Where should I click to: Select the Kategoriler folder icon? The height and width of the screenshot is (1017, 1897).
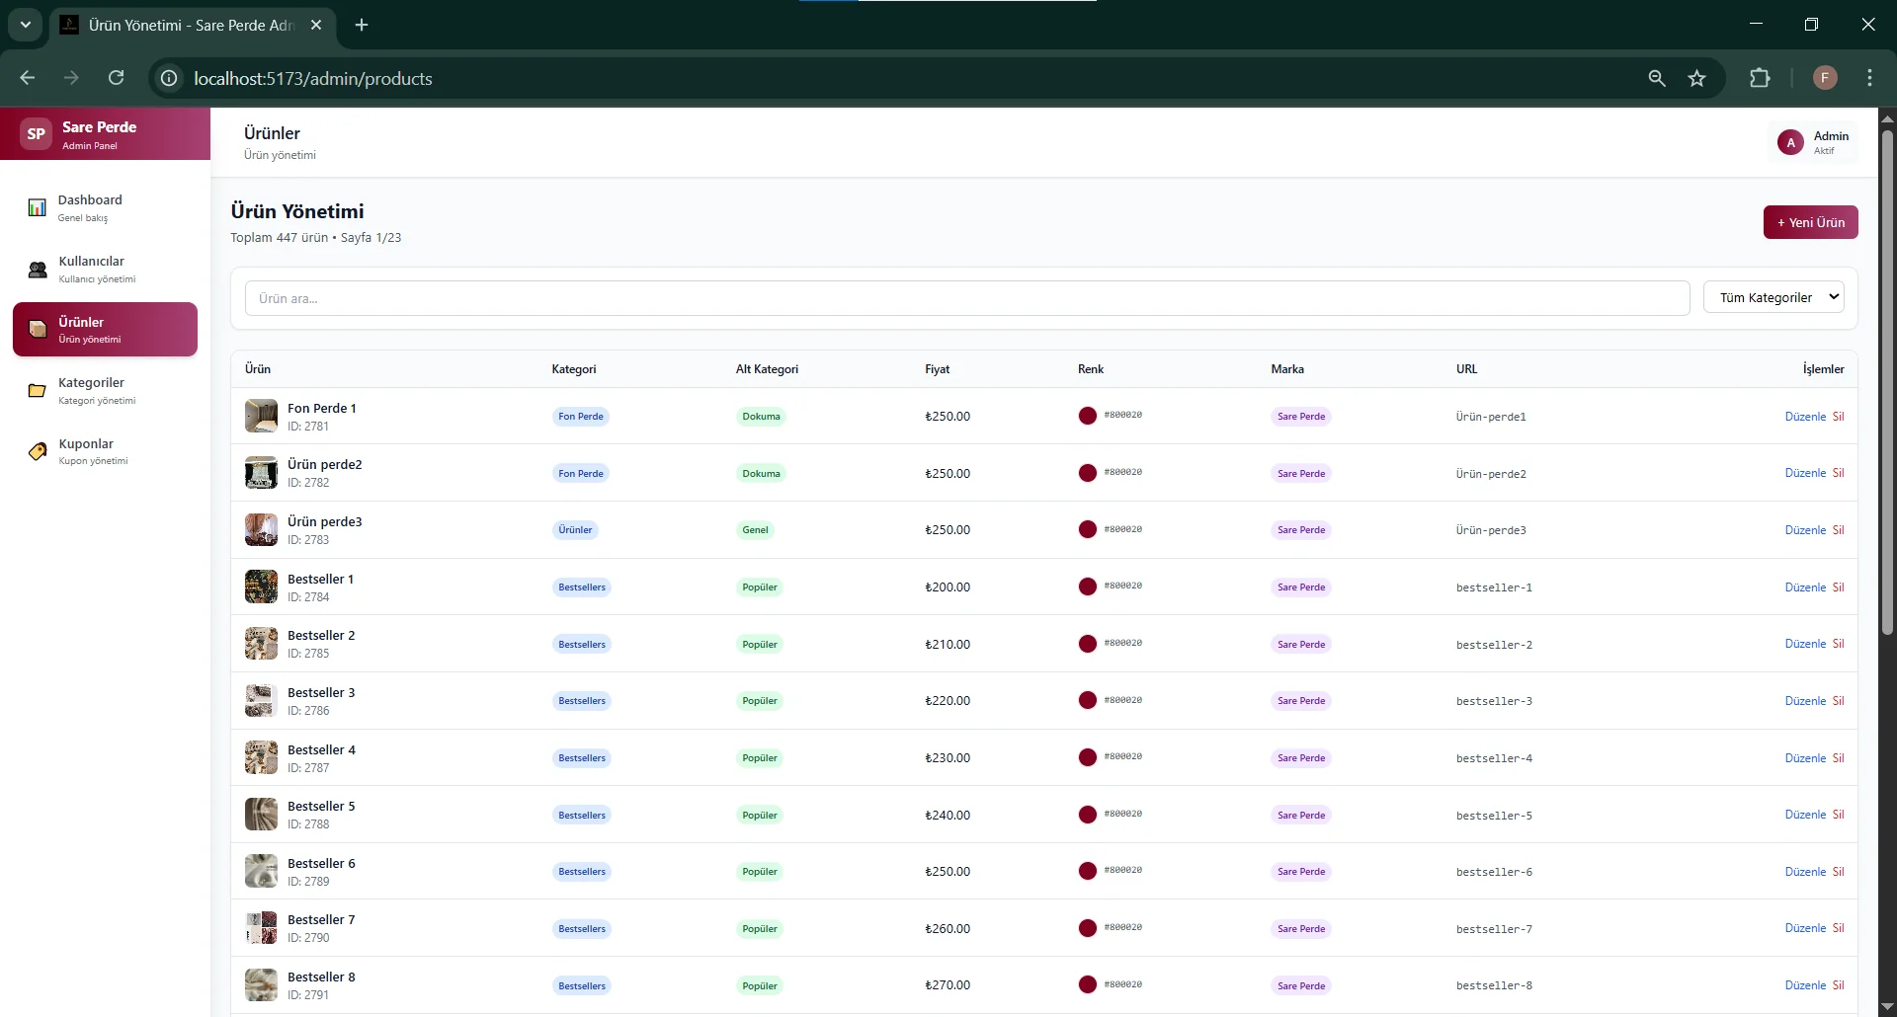(37, 390)
